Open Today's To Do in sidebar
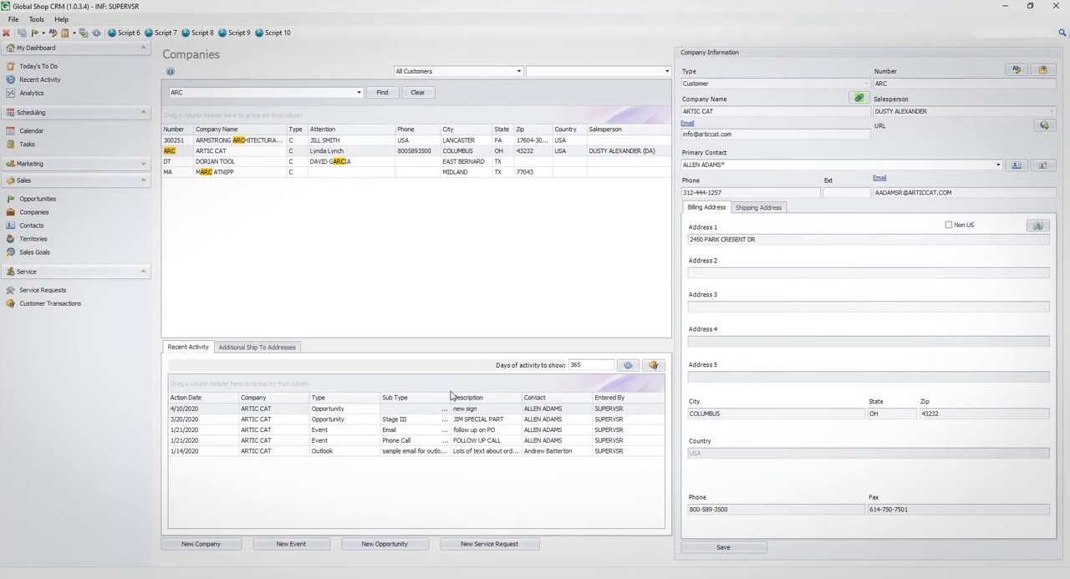This screenshot has height=579, width=1070. click(38, 66)
